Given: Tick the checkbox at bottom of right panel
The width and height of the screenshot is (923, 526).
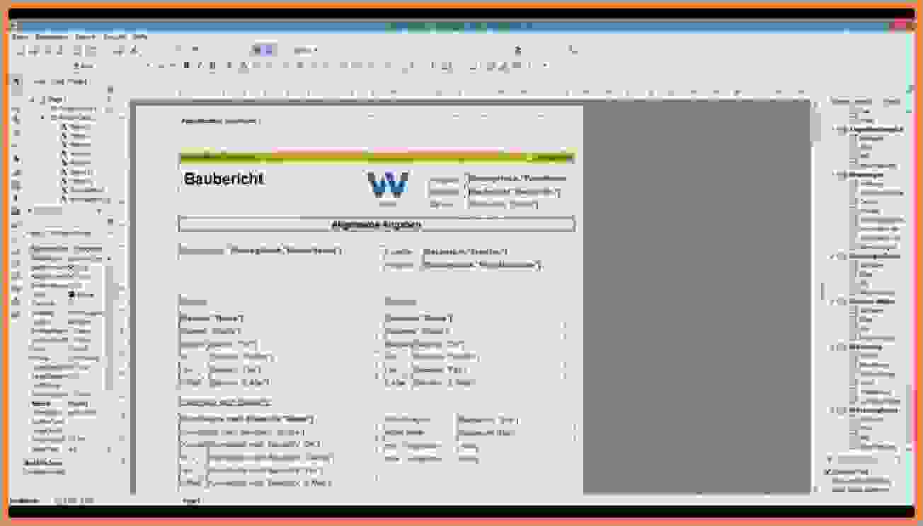Looking at the screenshot, I should (827, 472).
